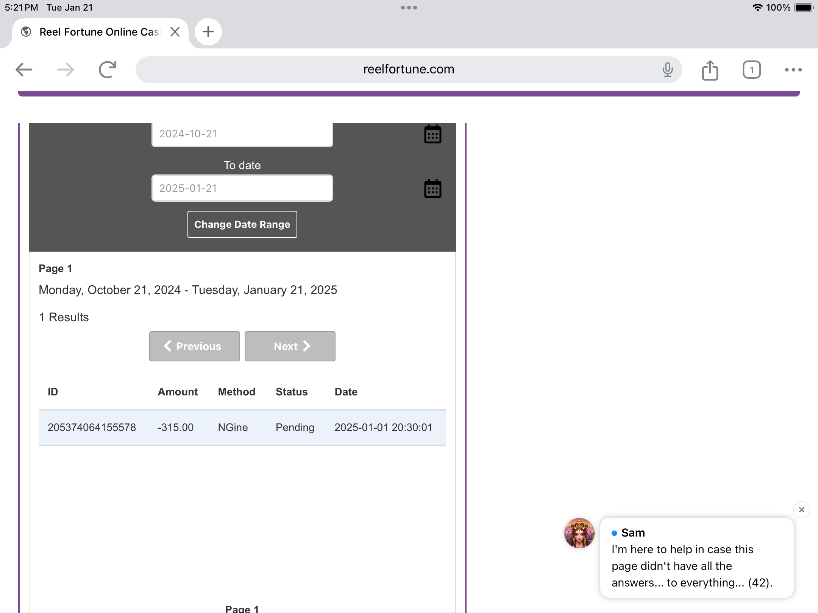The width and height of the screenshot is (818, 613).
Task: Click the Status column header
Action: click(292, 392)
